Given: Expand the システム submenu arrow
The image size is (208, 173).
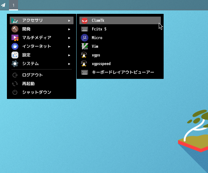Looking at the screenshot, I should (x=69, y=64).
